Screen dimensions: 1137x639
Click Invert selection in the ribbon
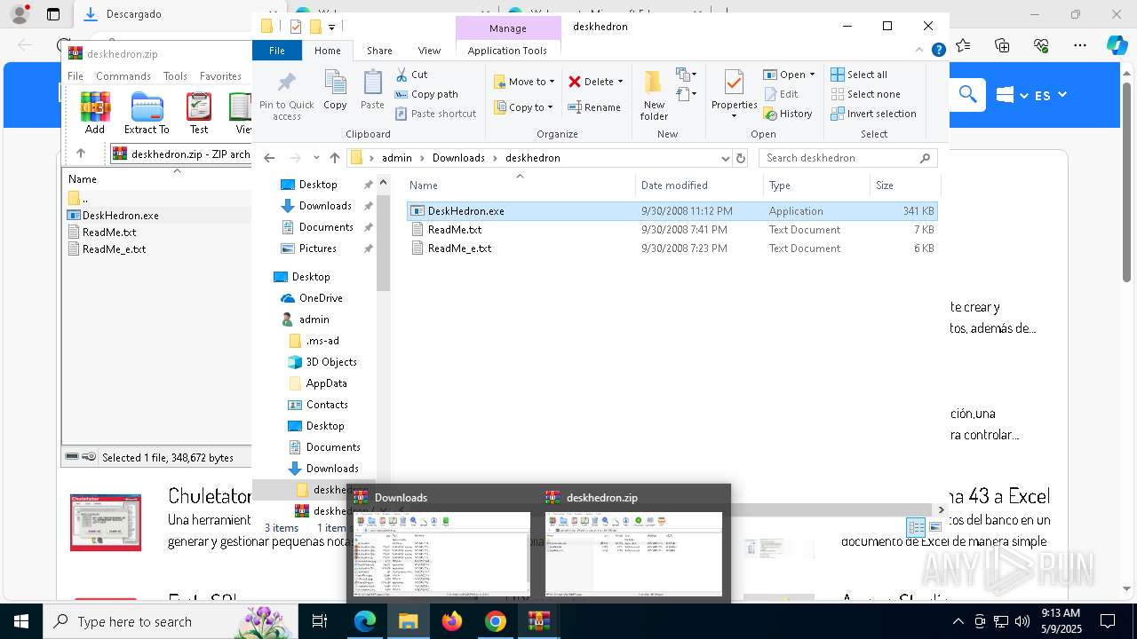873,114
